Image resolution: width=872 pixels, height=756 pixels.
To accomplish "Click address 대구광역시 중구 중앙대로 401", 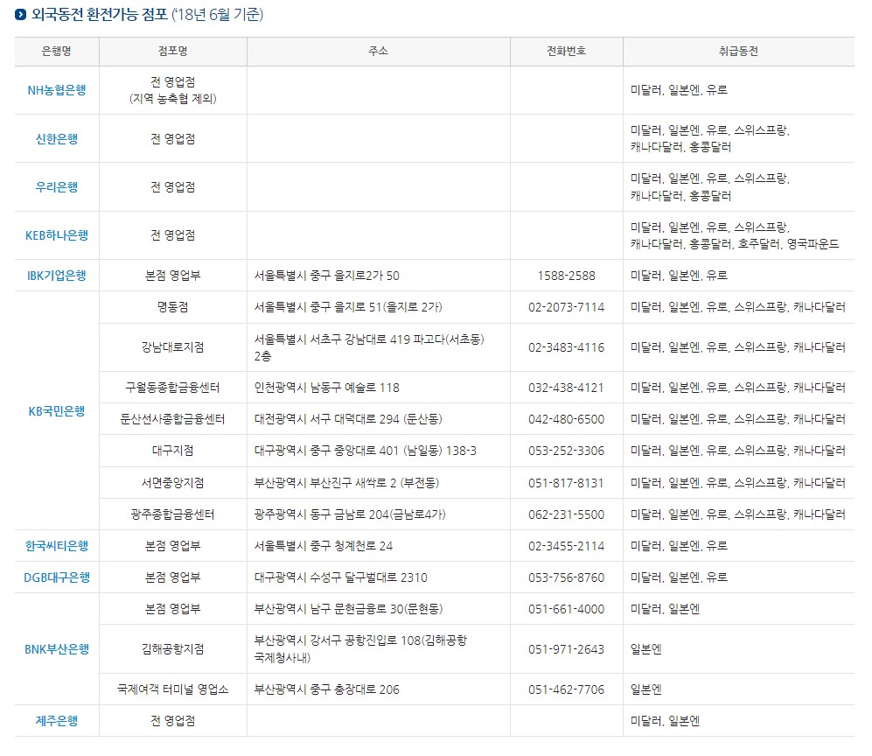I will coord(366,451).
